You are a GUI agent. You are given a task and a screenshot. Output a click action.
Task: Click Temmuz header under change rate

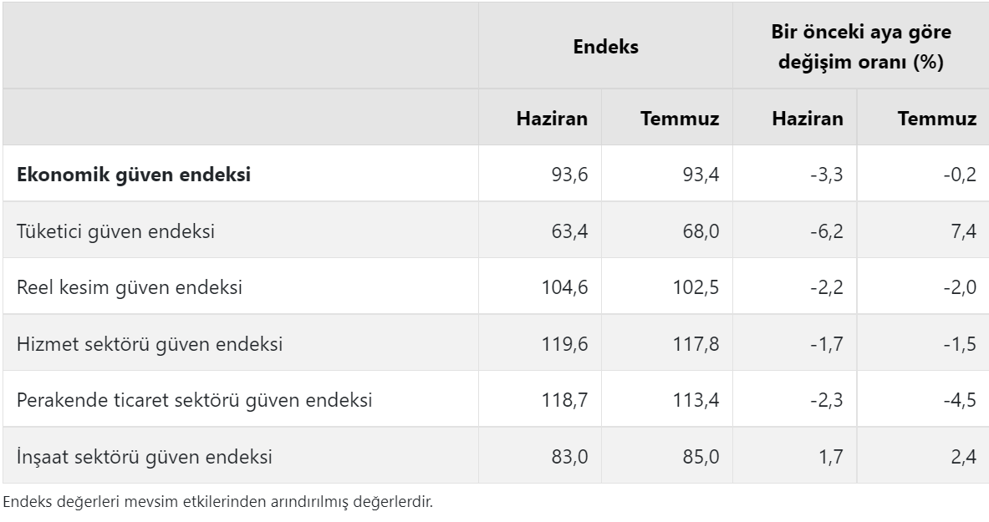coord(937,119)
